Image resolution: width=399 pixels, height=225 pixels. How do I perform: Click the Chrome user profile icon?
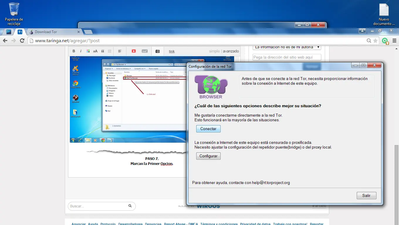click(x=362, y=30)
